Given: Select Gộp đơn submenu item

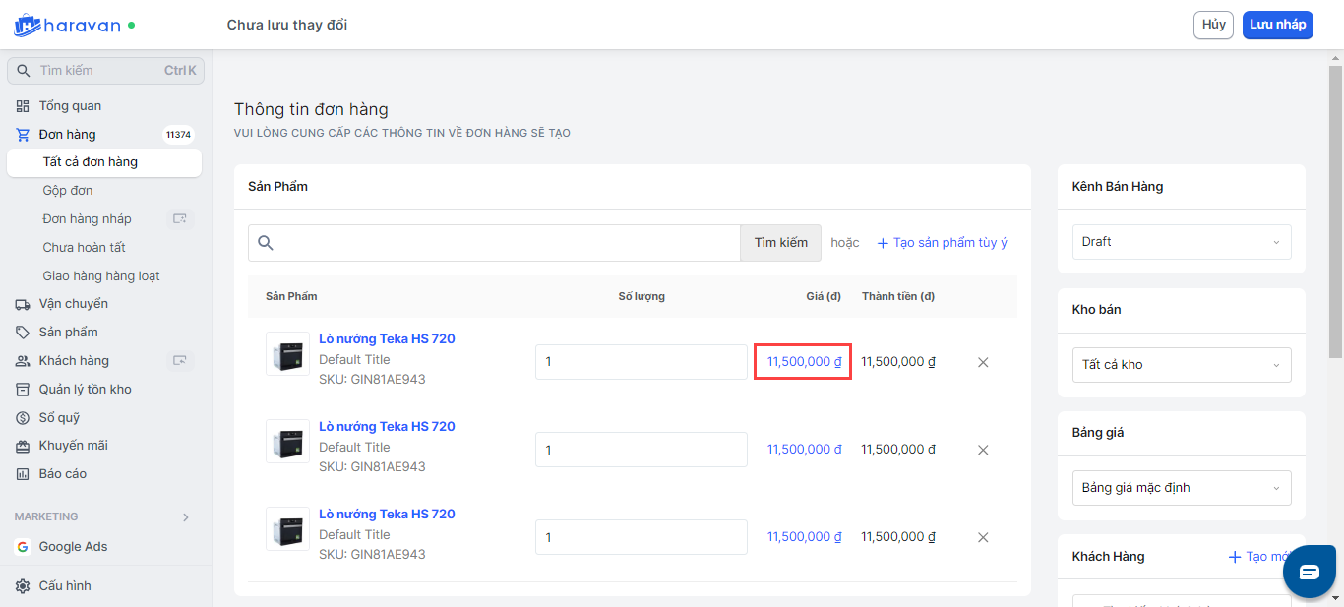Looking at the screenshot, I should tap(68, 191).
